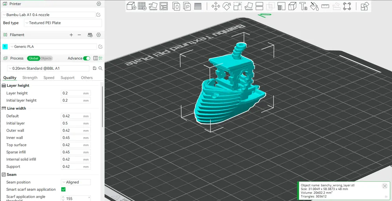Switch to the Speed tab
The width and height of the screenshot is (392, 201).
pyautogui.click(x=49, y=78)
